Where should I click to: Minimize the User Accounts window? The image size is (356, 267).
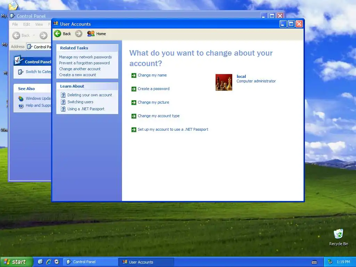point(283,24)
